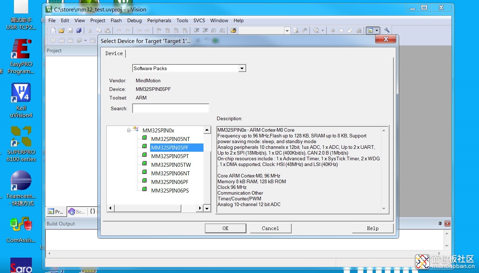Click the Window layout toolbar icon
The height and width of the screenshot is (273, 479).
370,30
